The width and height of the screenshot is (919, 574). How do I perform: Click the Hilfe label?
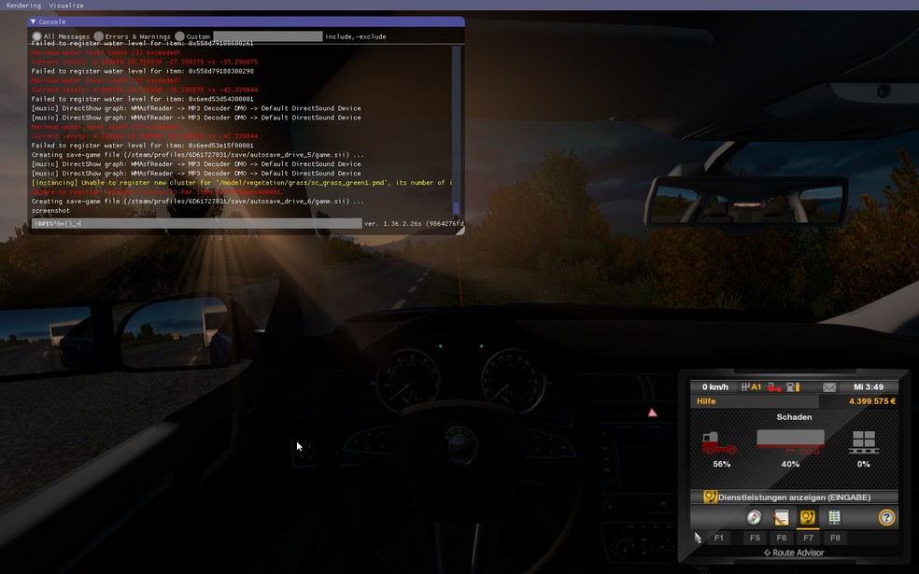tap(706, 401)
